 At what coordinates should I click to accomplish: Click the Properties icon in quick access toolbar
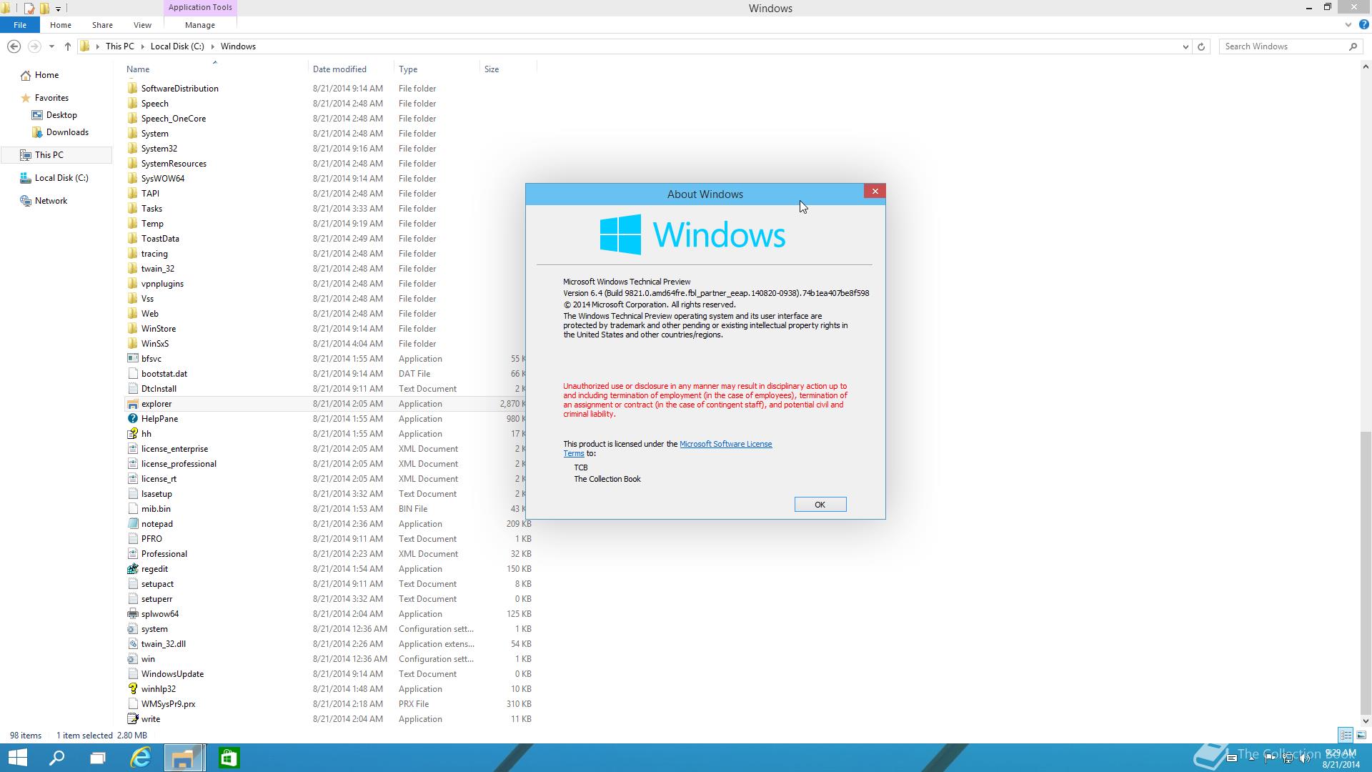pos(29,9)
